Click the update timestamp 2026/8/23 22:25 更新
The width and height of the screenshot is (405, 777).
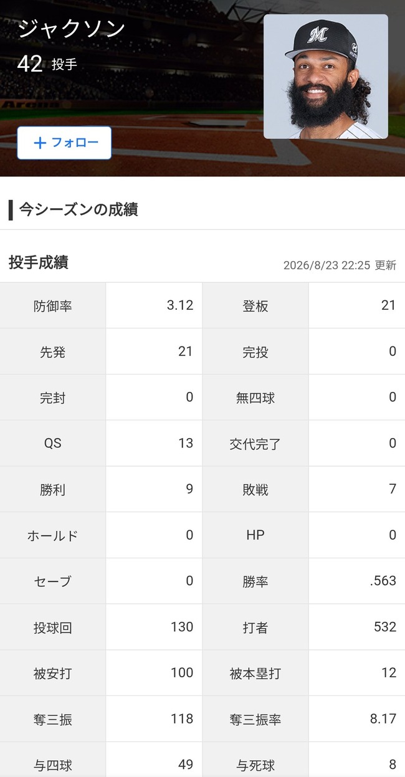(x=340, y=265)
